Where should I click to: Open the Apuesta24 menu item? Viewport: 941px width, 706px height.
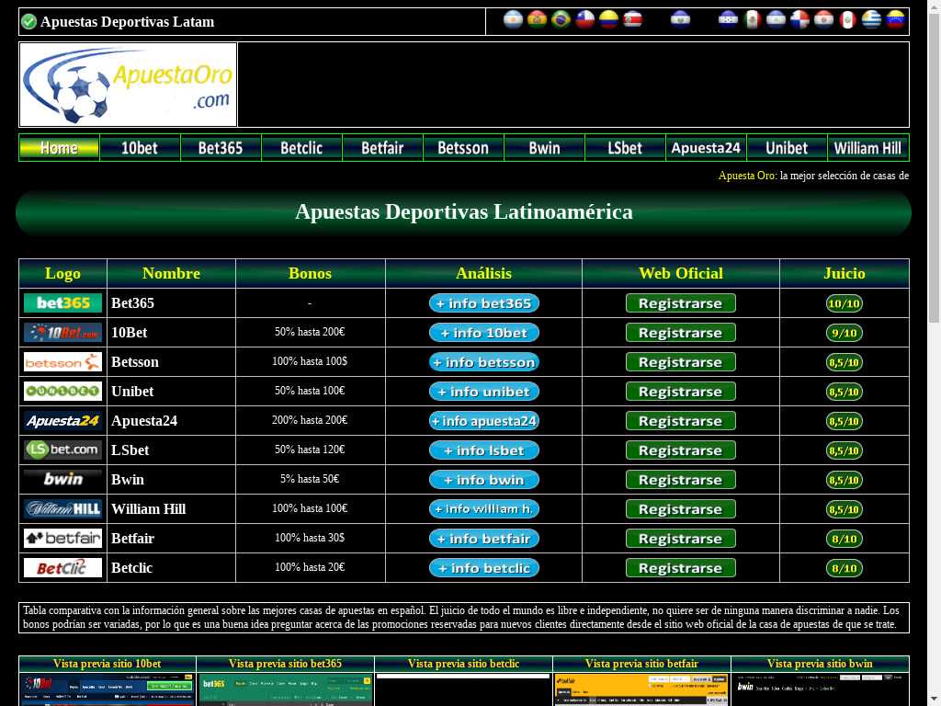pyautogui.click(x=706, y=148)
